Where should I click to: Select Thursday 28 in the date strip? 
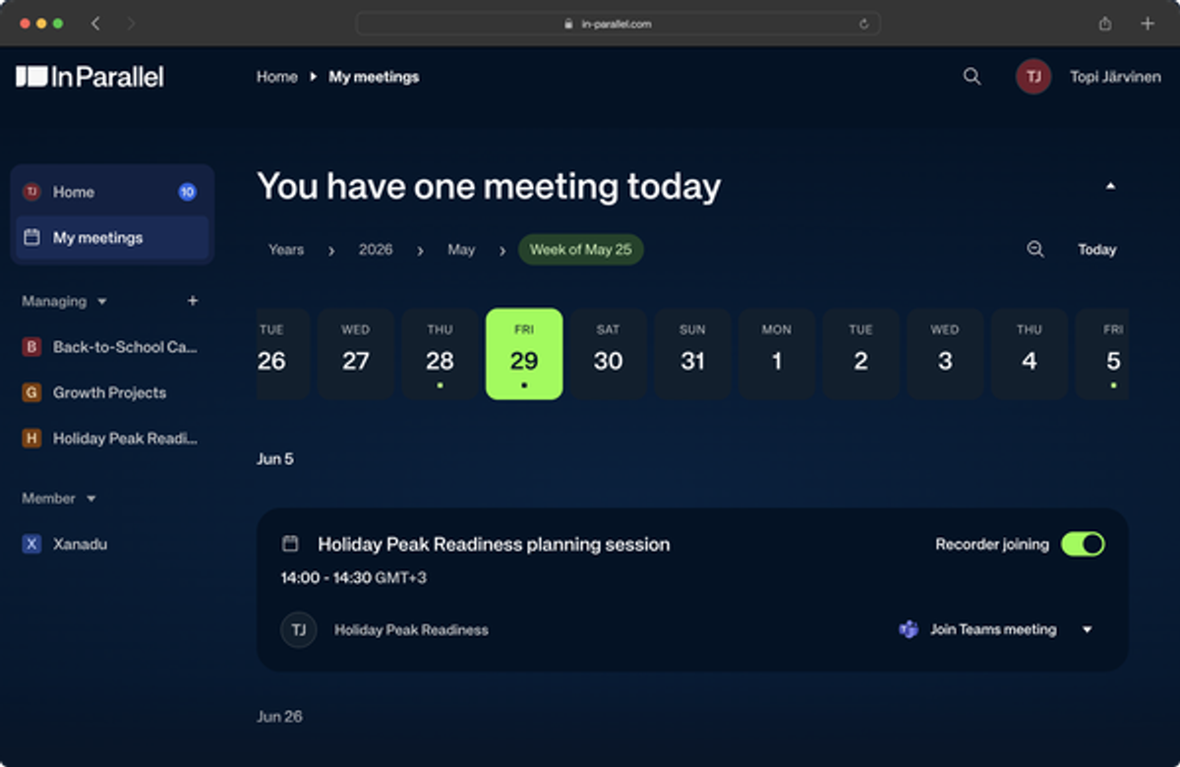[x=440, y=354]
